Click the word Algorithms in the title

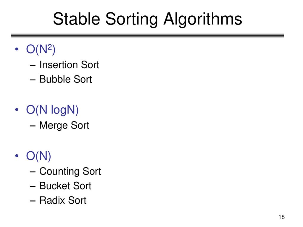tap(203, 19)
